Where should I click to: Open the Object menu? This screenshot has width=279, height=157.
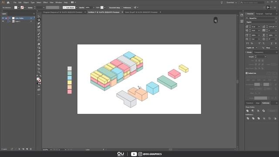pos(26,3)
